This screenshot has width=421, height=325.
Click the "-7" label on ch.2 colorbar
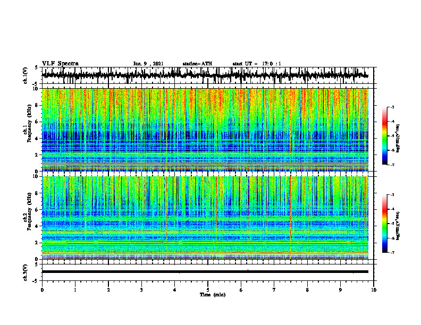pos(392,253)
